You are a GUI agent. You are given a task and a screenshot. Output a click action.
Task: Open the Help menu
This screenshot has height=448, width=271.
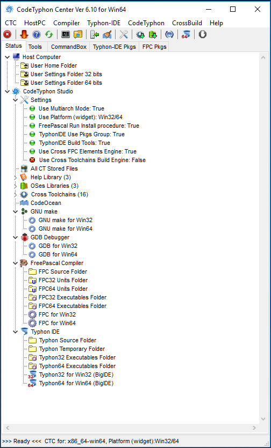(216, 23)
